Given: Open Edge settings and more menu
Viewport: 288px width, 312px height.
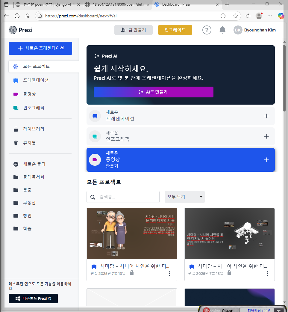Looking at the screenshot, I should tap(269, 16).
